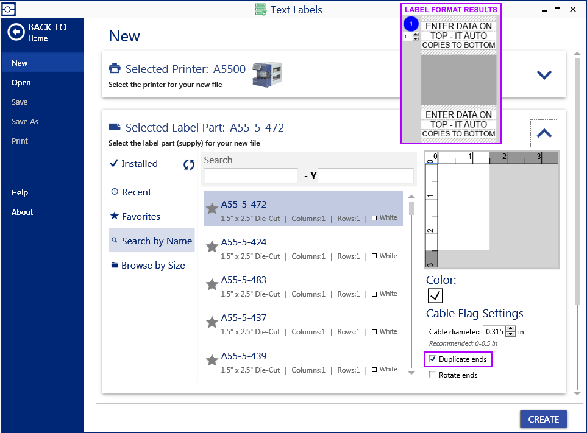587x433 pixels.
Task: Click the Back to Home arrow icon
Action: click(16, 32)
